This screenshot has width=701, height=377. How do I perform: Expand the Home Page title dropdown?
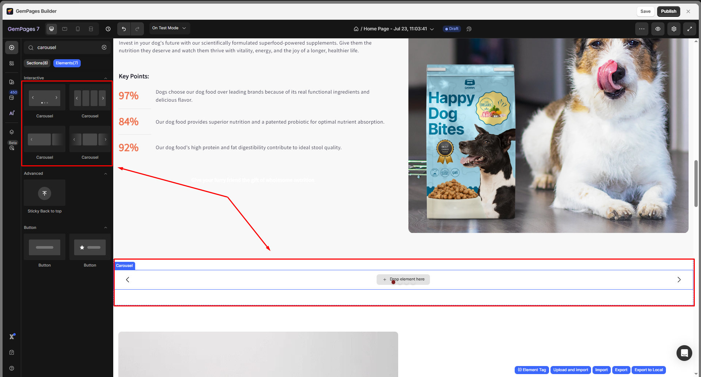(432, 29)
